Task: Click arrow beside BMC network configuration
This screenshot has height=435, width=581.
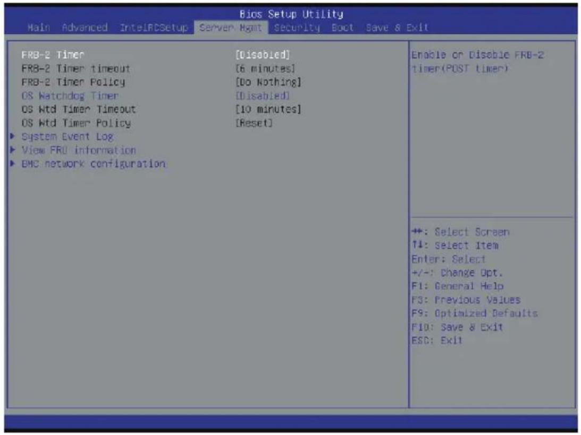Action: click(x=13, y=163)
